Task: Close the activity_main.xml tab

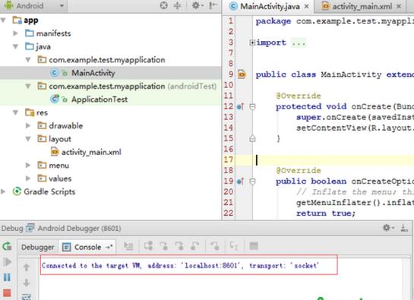Action: point(399,6)
